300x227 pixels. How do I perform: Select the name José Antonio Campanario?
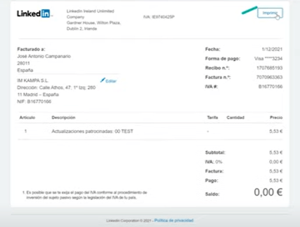point(44,56)
